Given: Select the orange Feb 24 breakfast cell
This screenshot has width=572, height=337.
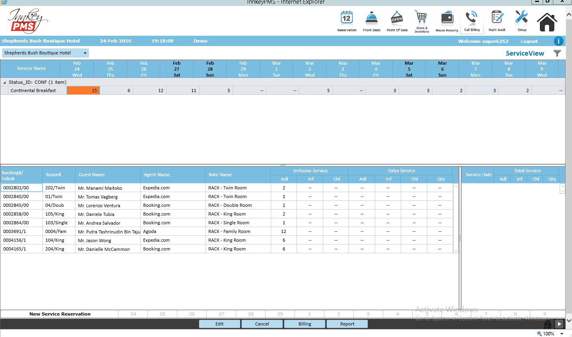Looking at the screenshot, I should pos(83,91).
